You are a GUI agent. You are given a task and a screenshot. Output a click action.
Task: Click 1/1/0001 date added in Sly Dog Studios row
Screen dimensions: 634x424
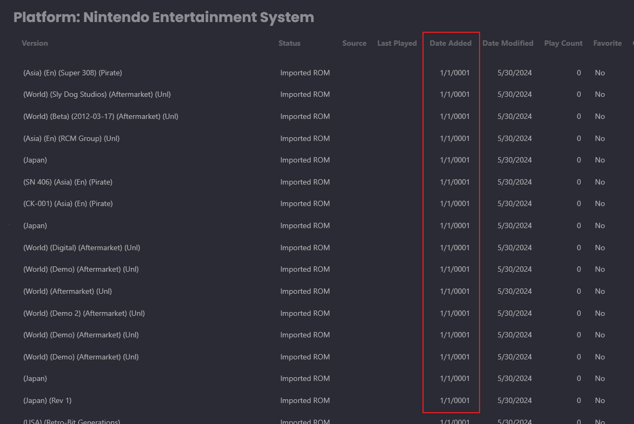click(x=454, y=94)
